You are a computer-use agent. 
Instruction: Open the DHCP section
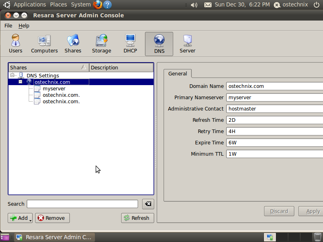click(130, 44)
